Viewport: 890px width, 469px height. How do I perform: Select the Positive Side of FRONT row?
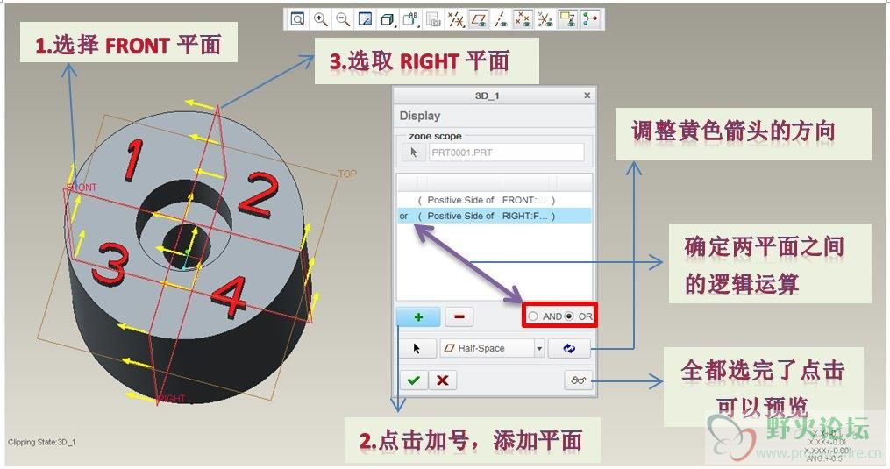(x=495, y=200)
